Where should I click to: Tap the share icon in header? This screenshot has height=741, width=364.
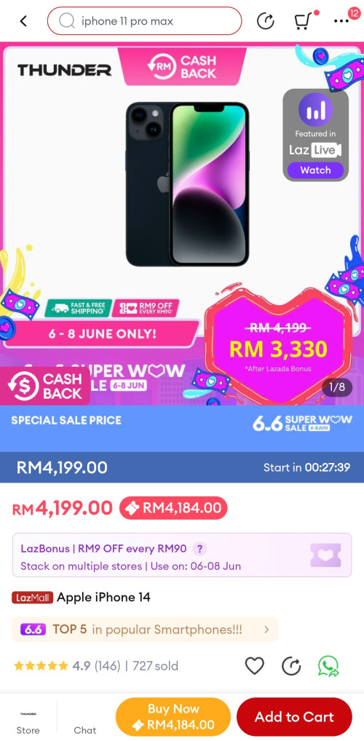point(266,21)
